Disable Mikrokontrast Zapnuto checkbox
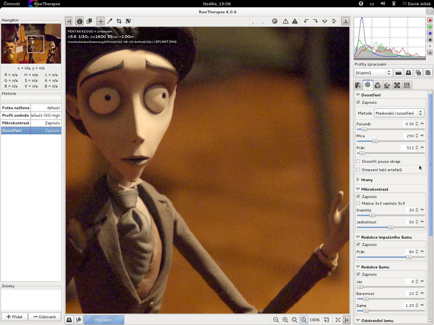This screenshot has width=434, height=325. [x=358, y=196]
